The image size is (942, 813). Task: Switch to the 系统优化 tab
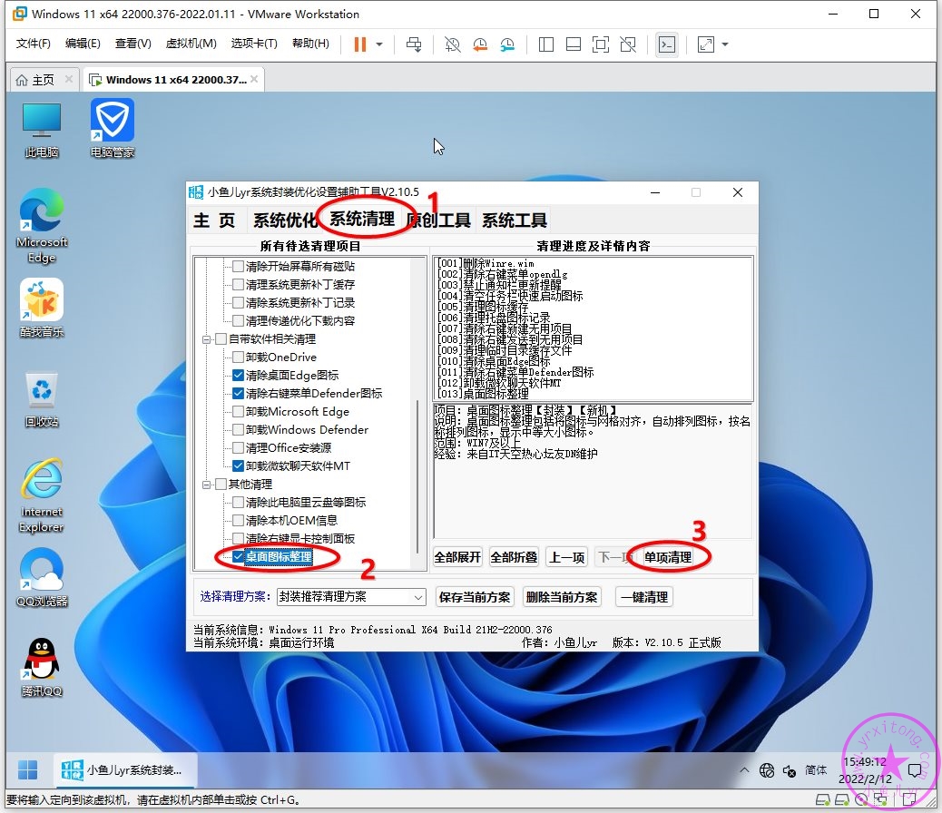click(x=285, y=220)
